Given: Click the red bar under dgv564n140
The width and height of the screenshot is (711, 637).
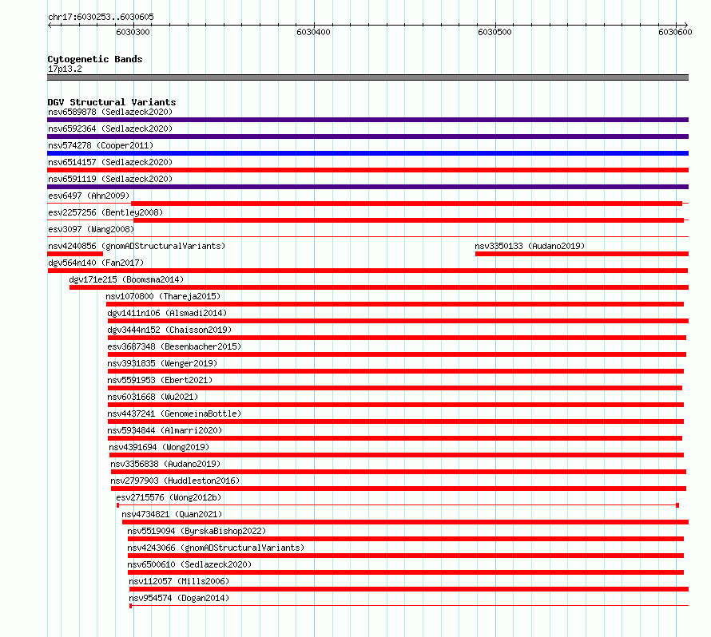Looking at the screenshot, I should click(367, 271).
